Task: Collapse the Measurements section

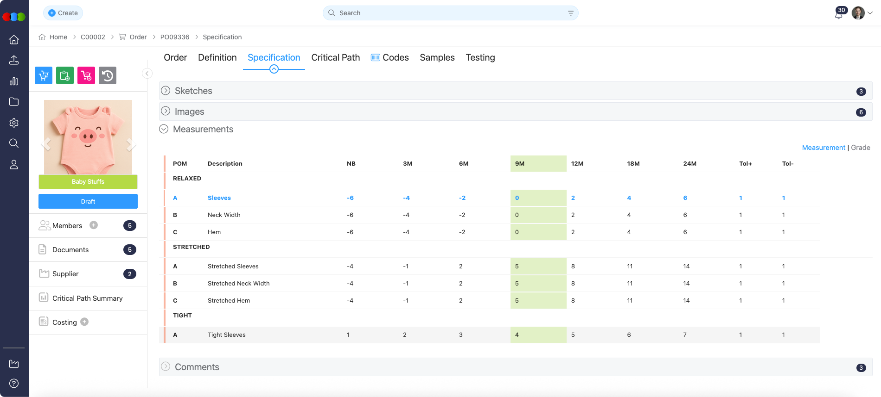Action: pyautogui.click(x=164, y=129)
